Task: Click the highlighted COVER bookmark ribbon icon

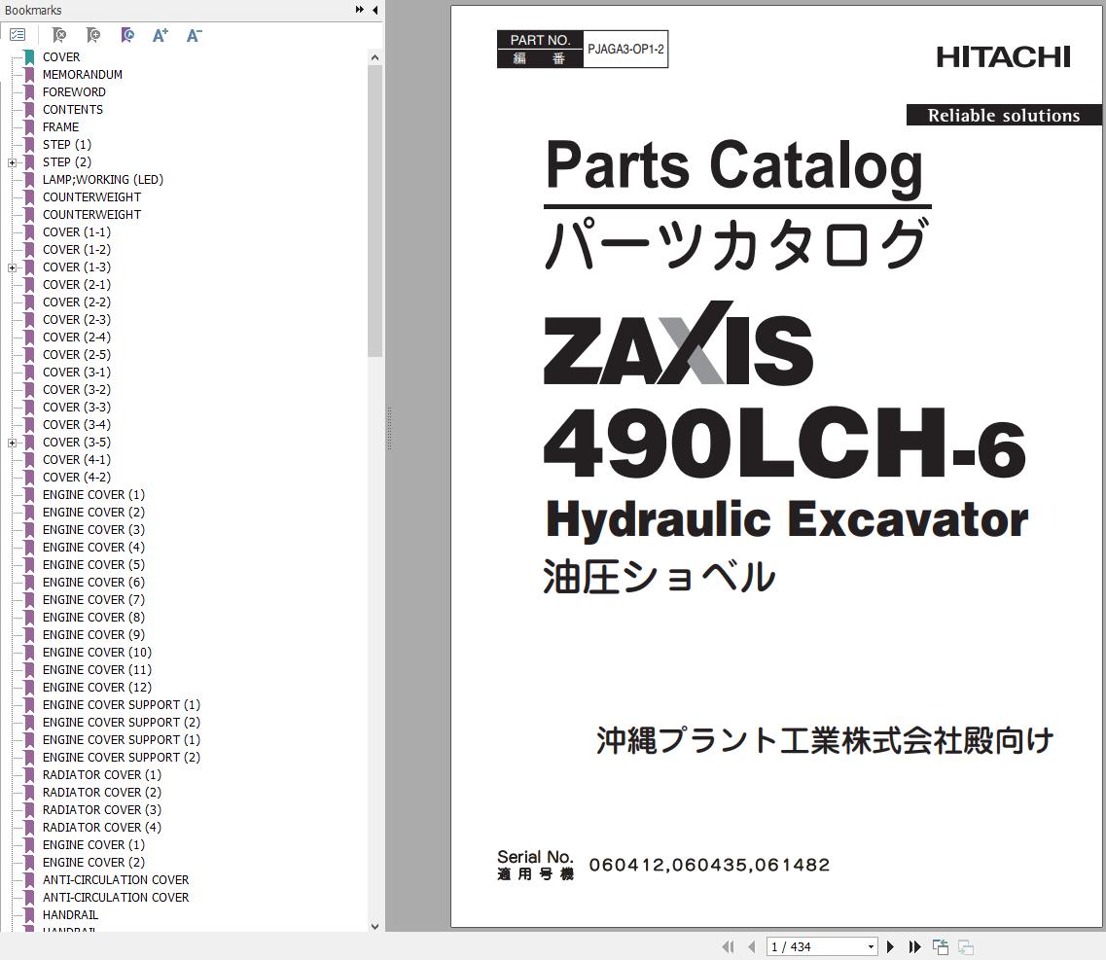Action: click(x=29, y=57)
